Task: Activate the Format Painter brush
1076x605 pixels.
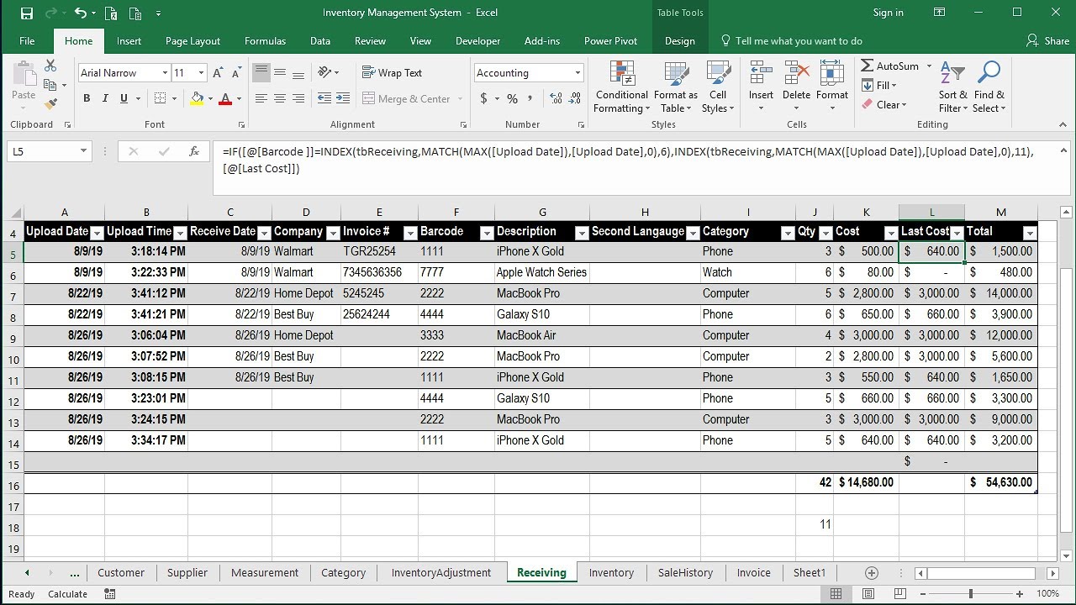Action: tap(50, 104)
